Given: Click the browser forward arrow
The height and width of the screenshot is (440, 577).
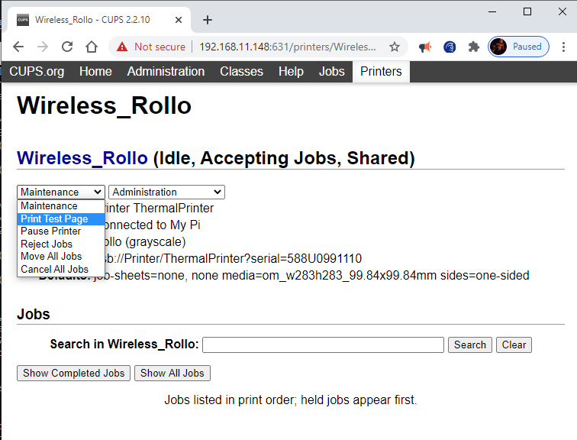Looking at the screenshot, I should coord(43,47).
